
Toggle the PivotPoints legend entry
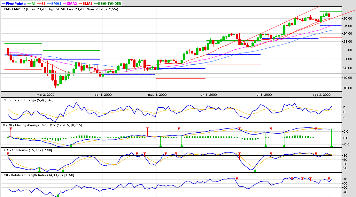(15, 4)
